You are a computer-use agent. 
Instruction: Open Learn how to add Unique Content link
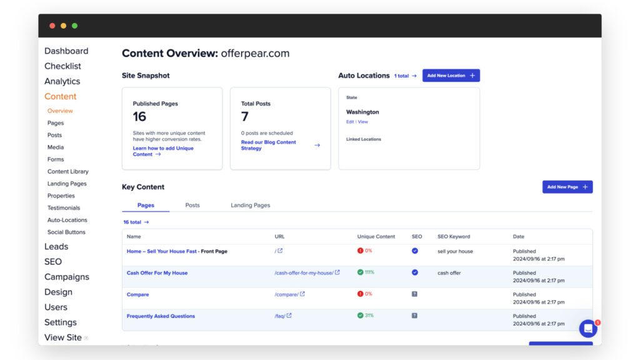point(163,152)
